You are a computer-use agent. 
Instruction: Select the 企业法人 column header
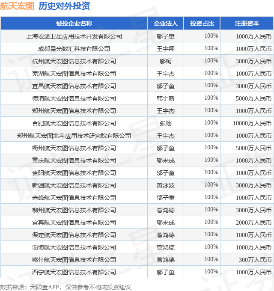pyautogui.click(x=166, y=24)
